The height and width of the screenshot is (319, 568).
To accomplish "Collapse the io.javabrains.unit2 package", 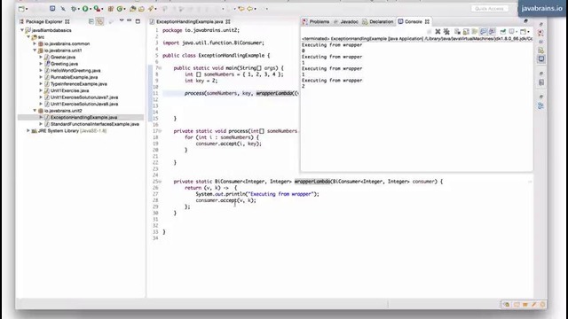I will (x=35, y=111).
